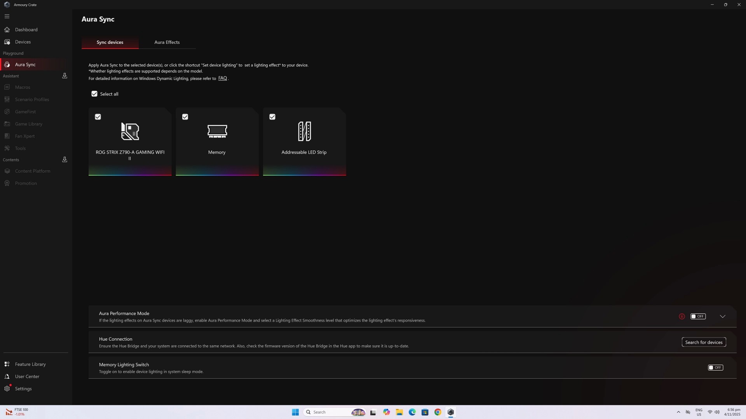Click Aura Performance Mode info icon
This screenshot has width=746, height=419.
tap(682, 316)
